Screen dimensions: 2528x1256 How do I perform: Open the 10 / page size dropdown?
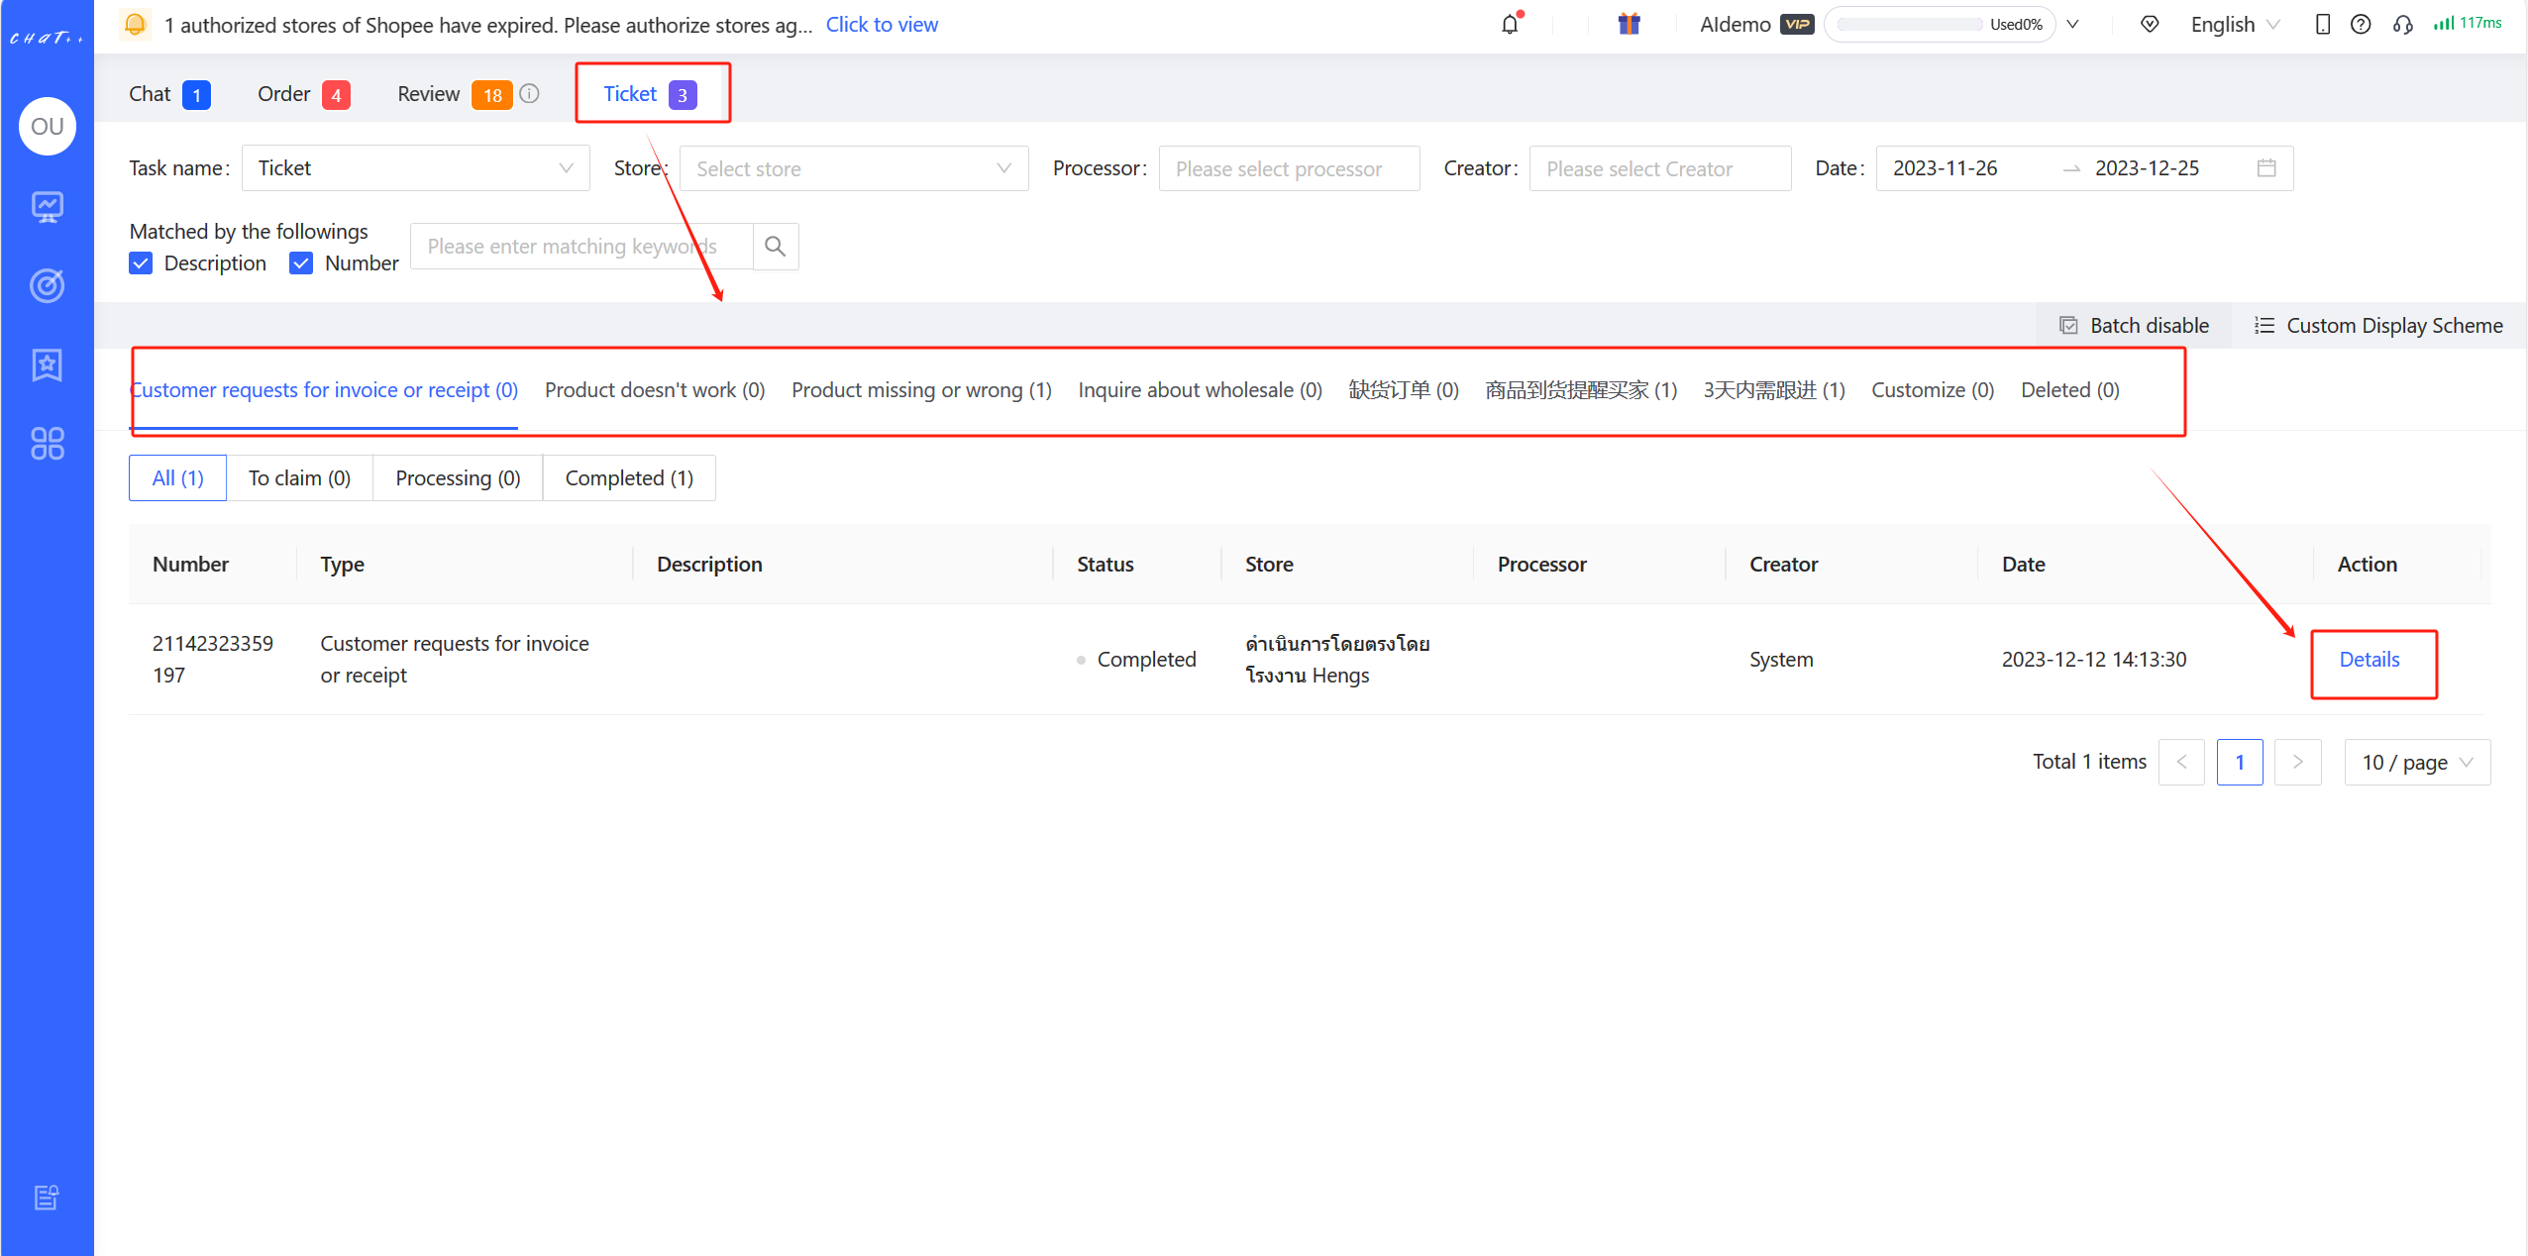(x=2417, y=762)
